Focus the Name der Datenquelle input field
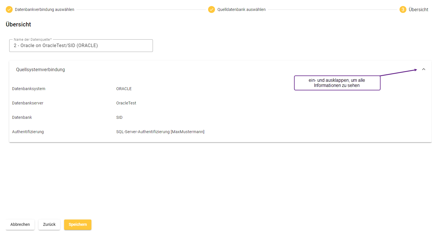 click(x=81, y=46)
